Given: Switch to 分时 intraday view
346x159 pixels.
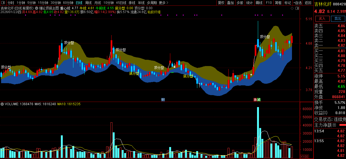Looking at the screenshot, I should click(x=11, y=3).
